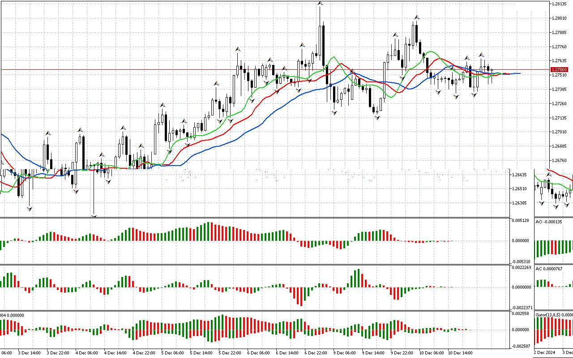Click the '9 Dec 14:00' time label
Screen dimensions: 573x358
(x=373, y=353)
